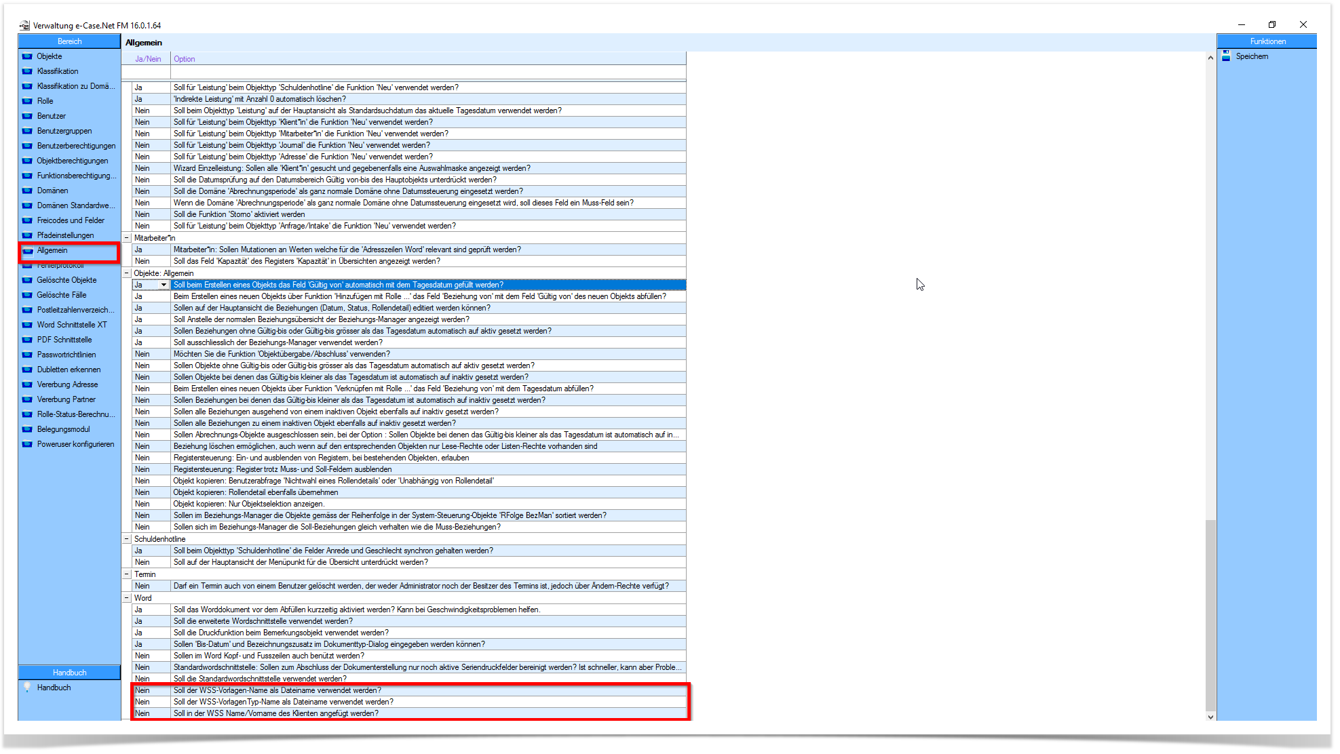1340x754 pixels.
Task: Open Domänen Standardwerte section
Action: coord(76,205)
